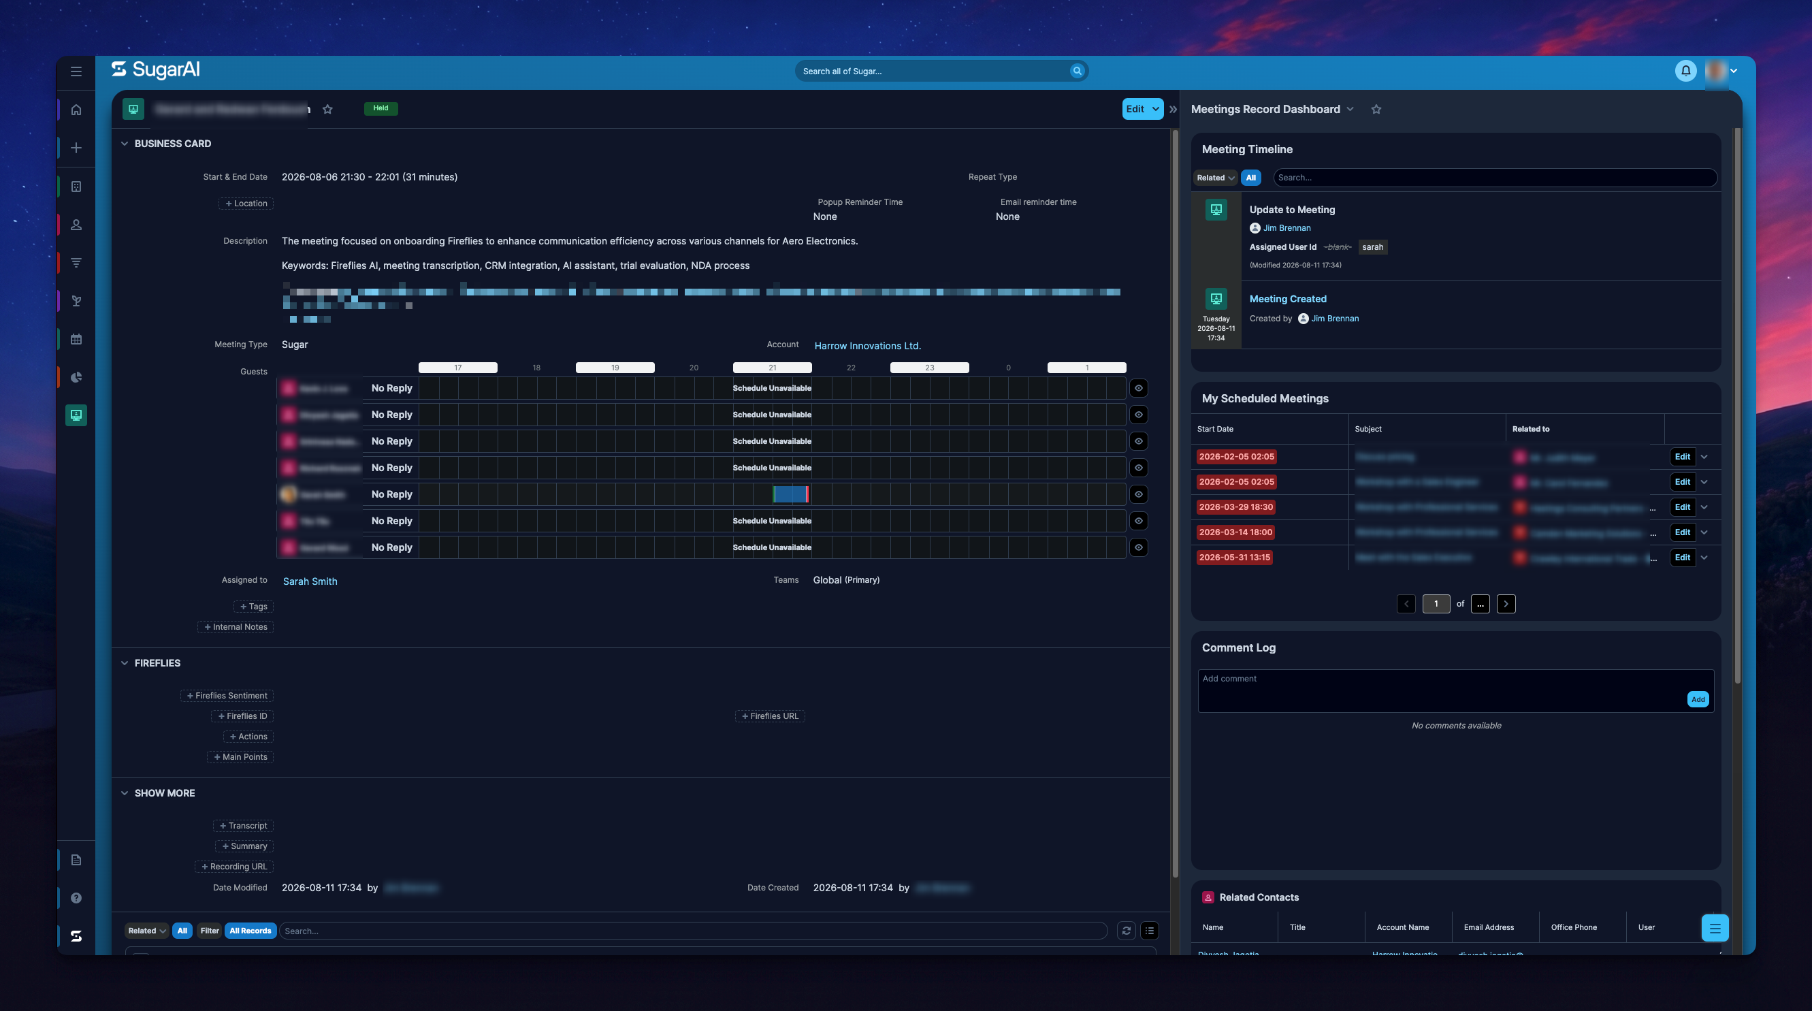Click the plus quick-create sidebar icon

point(76,148)
